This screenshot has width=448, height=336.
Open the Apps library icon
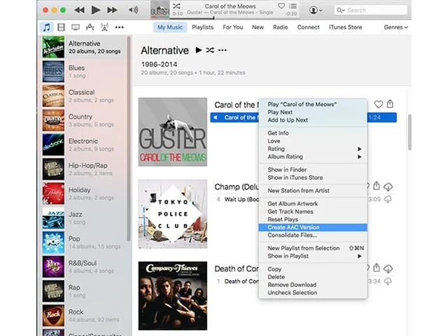[x=90, y=27]
